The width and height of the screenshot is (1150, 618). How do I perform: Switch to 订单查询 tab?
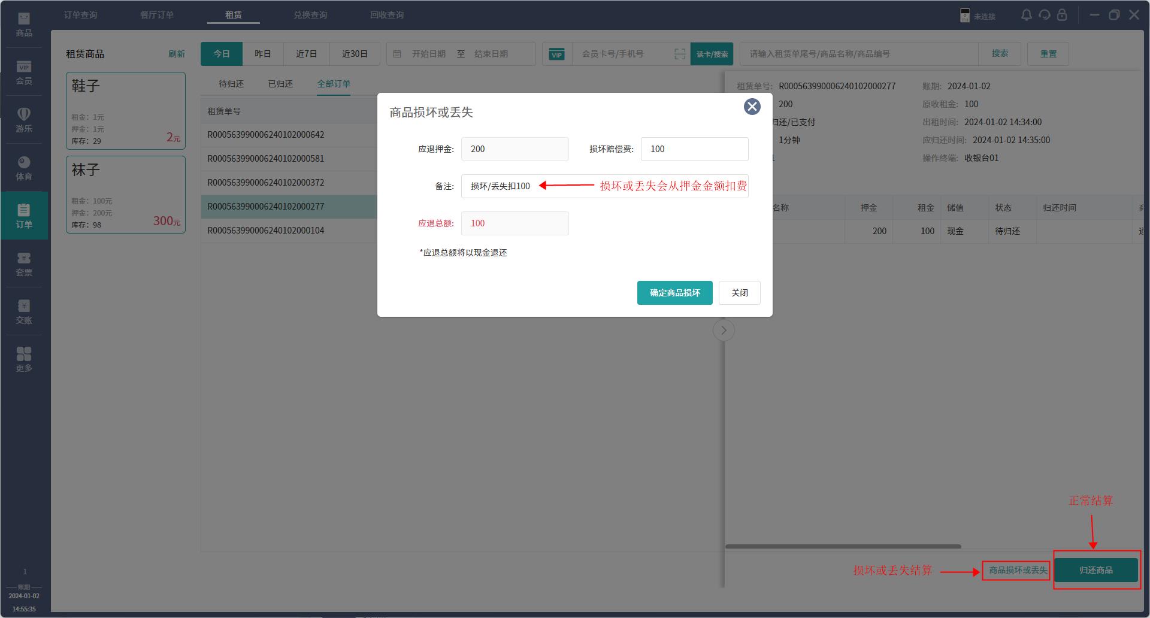[80, 15]
